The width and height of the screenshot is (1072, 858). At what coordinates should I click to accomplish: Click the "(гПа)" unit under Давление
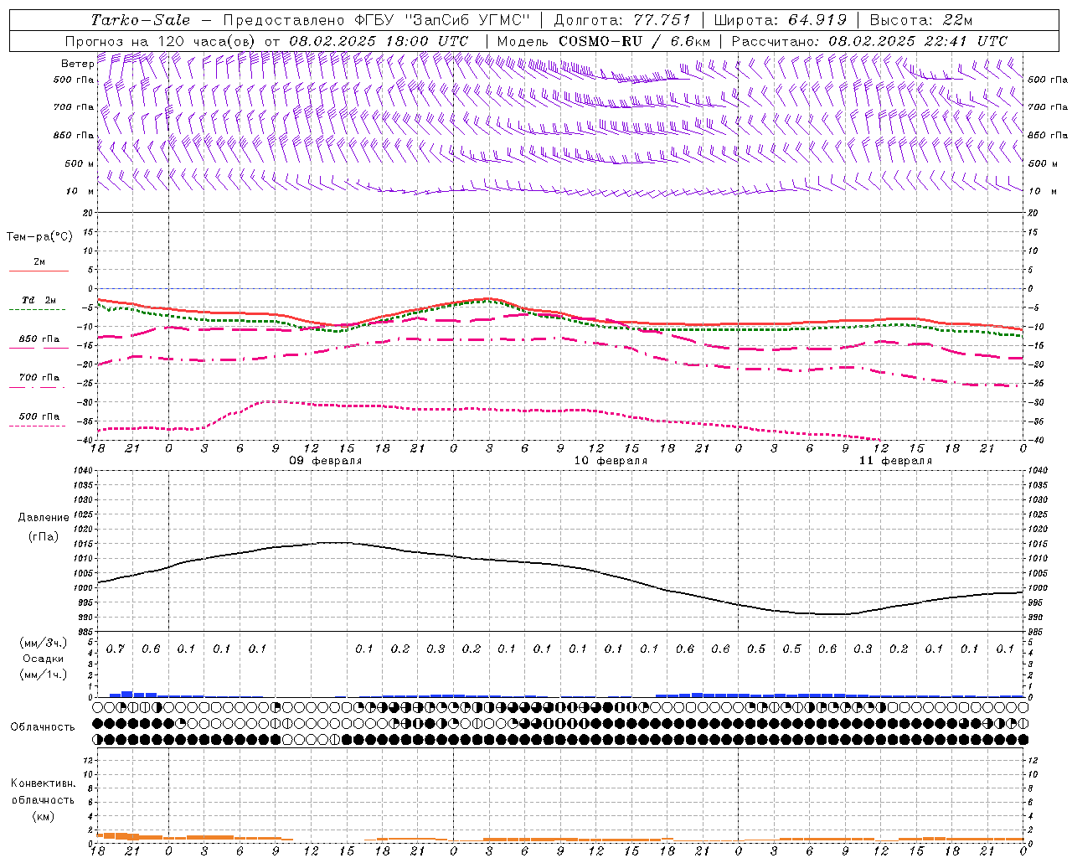pyautogui.click(x=44, y=536)
